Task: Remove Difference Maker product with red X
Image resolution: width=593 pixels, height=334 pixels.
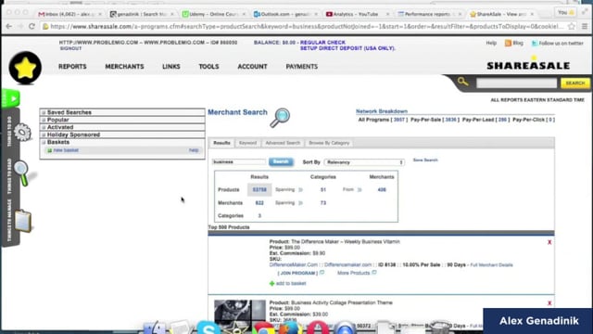Action: pos(549,242)
